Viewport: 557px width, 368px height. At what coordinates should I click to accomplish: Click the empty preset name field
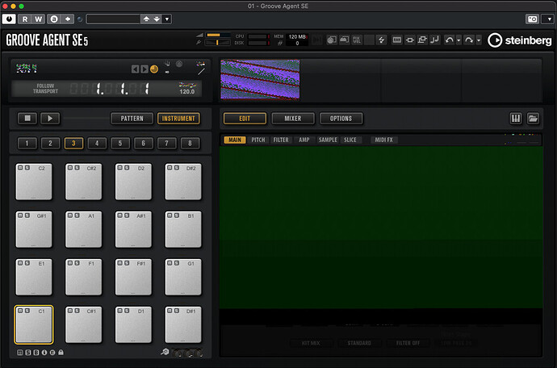pyautogui.click(x=113, y=19)
